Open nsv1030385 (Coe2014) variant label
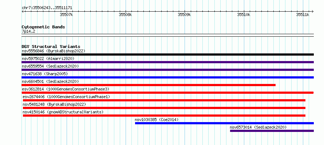Image resolution: width=324 pixels, height=145 pixels. coord(157,120)
